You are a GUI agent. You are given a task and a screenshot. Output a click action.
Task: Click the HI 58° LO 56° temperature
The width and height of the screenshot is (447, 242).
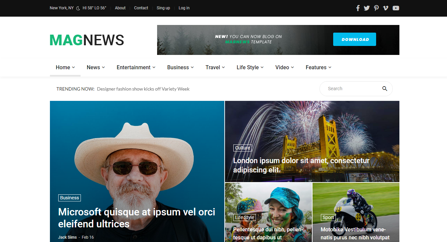point(95,8)
